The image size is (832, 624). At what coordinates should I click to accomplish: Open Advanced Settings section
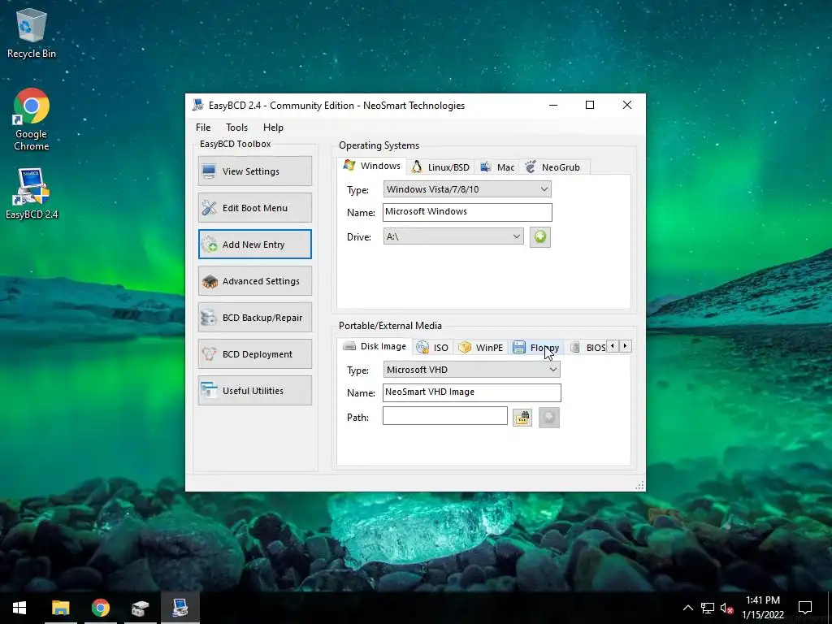(254, 280)
